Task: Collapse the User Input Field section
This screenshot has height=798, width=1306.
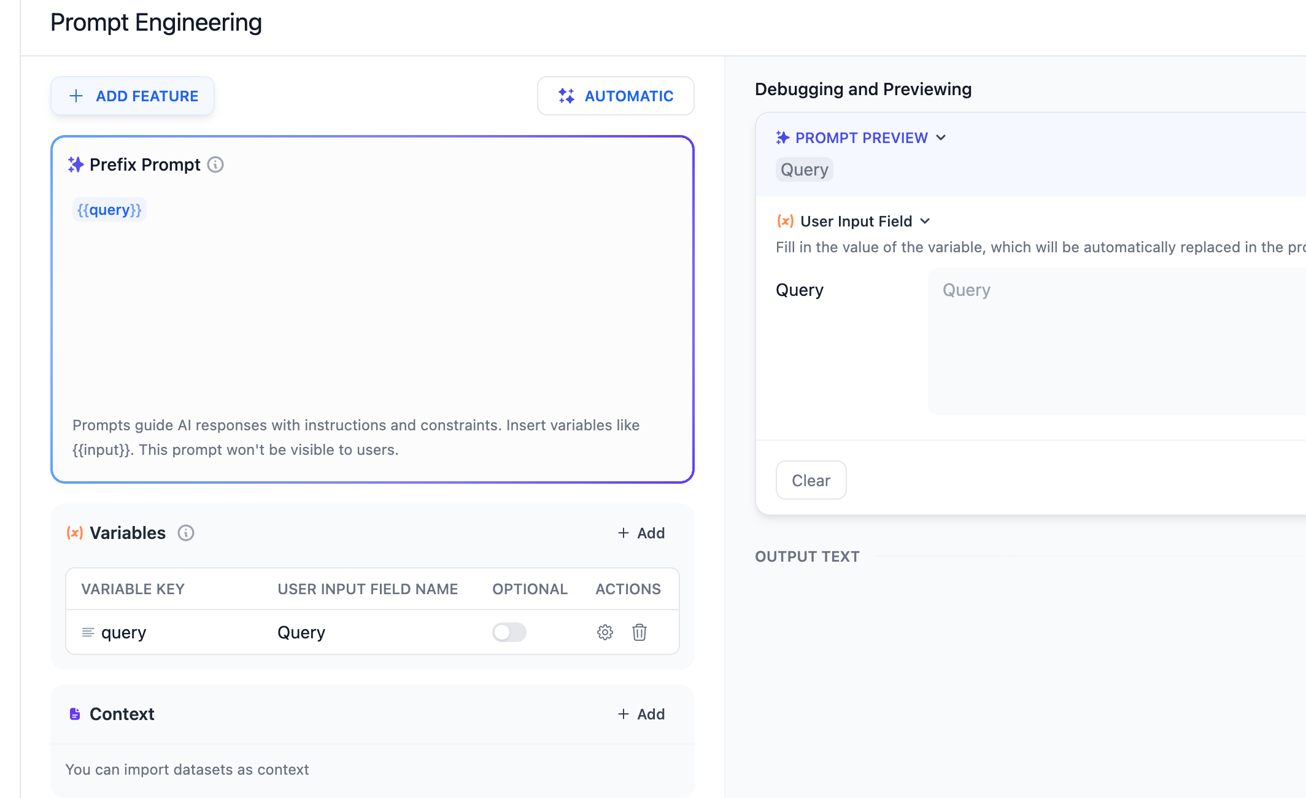Action: tap(925, 221)
